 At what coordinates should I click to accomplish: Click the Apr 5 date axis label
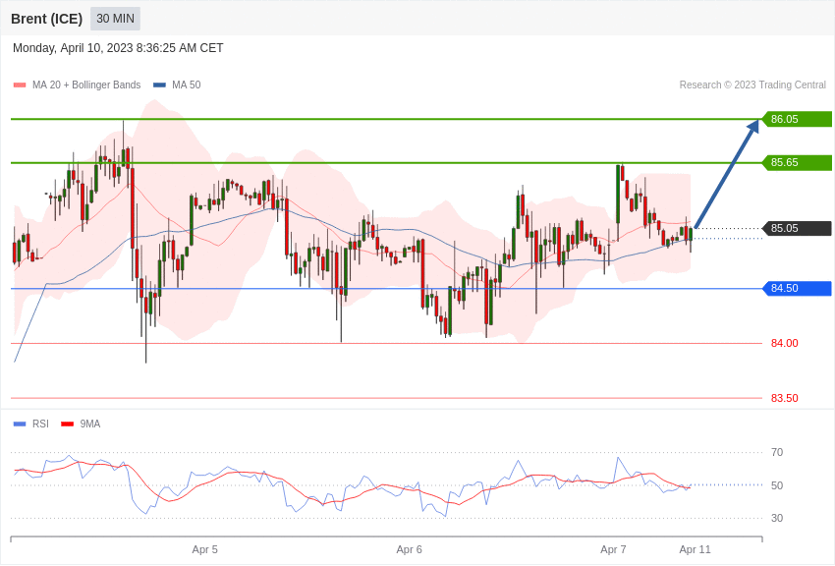pos(205,549)
